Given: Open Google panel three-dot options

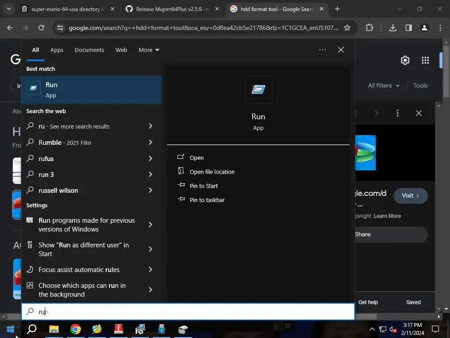Looking at the screenshot, I should coord(397,113).
